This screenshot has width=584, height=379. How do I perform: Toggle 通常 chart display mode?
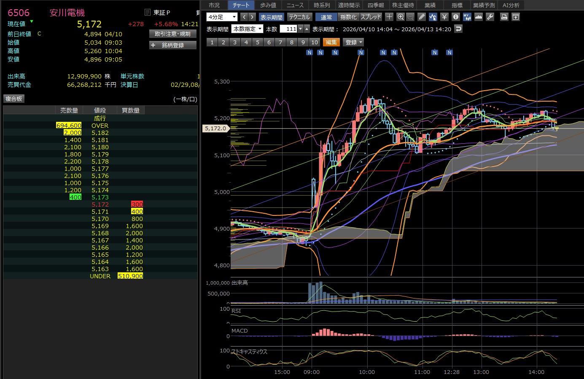coord(326,17)
